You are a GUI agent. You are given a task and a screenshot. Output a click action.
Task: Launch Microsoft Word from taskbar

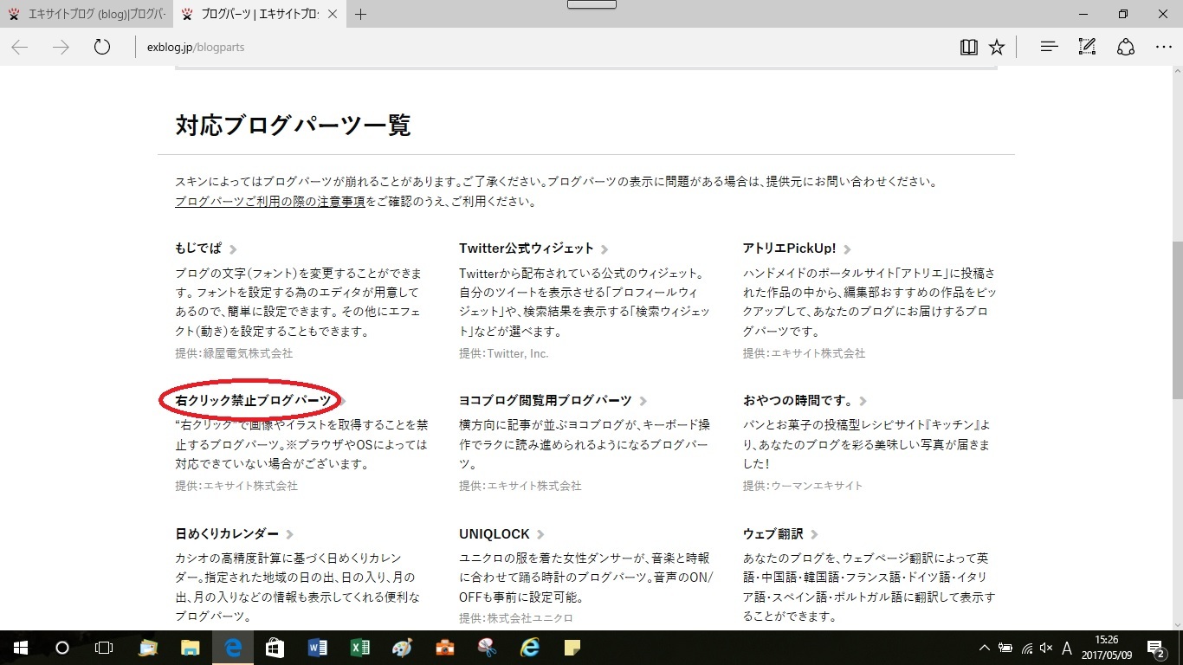[x=318, y=648]
